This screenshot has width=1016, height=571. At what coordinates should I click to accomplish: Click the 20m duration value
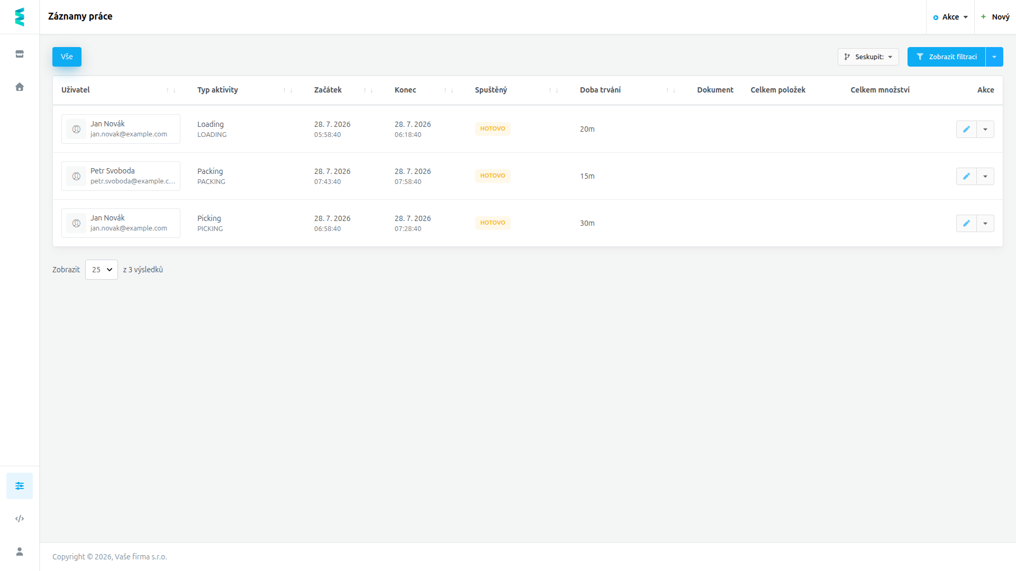coord(587,129)
